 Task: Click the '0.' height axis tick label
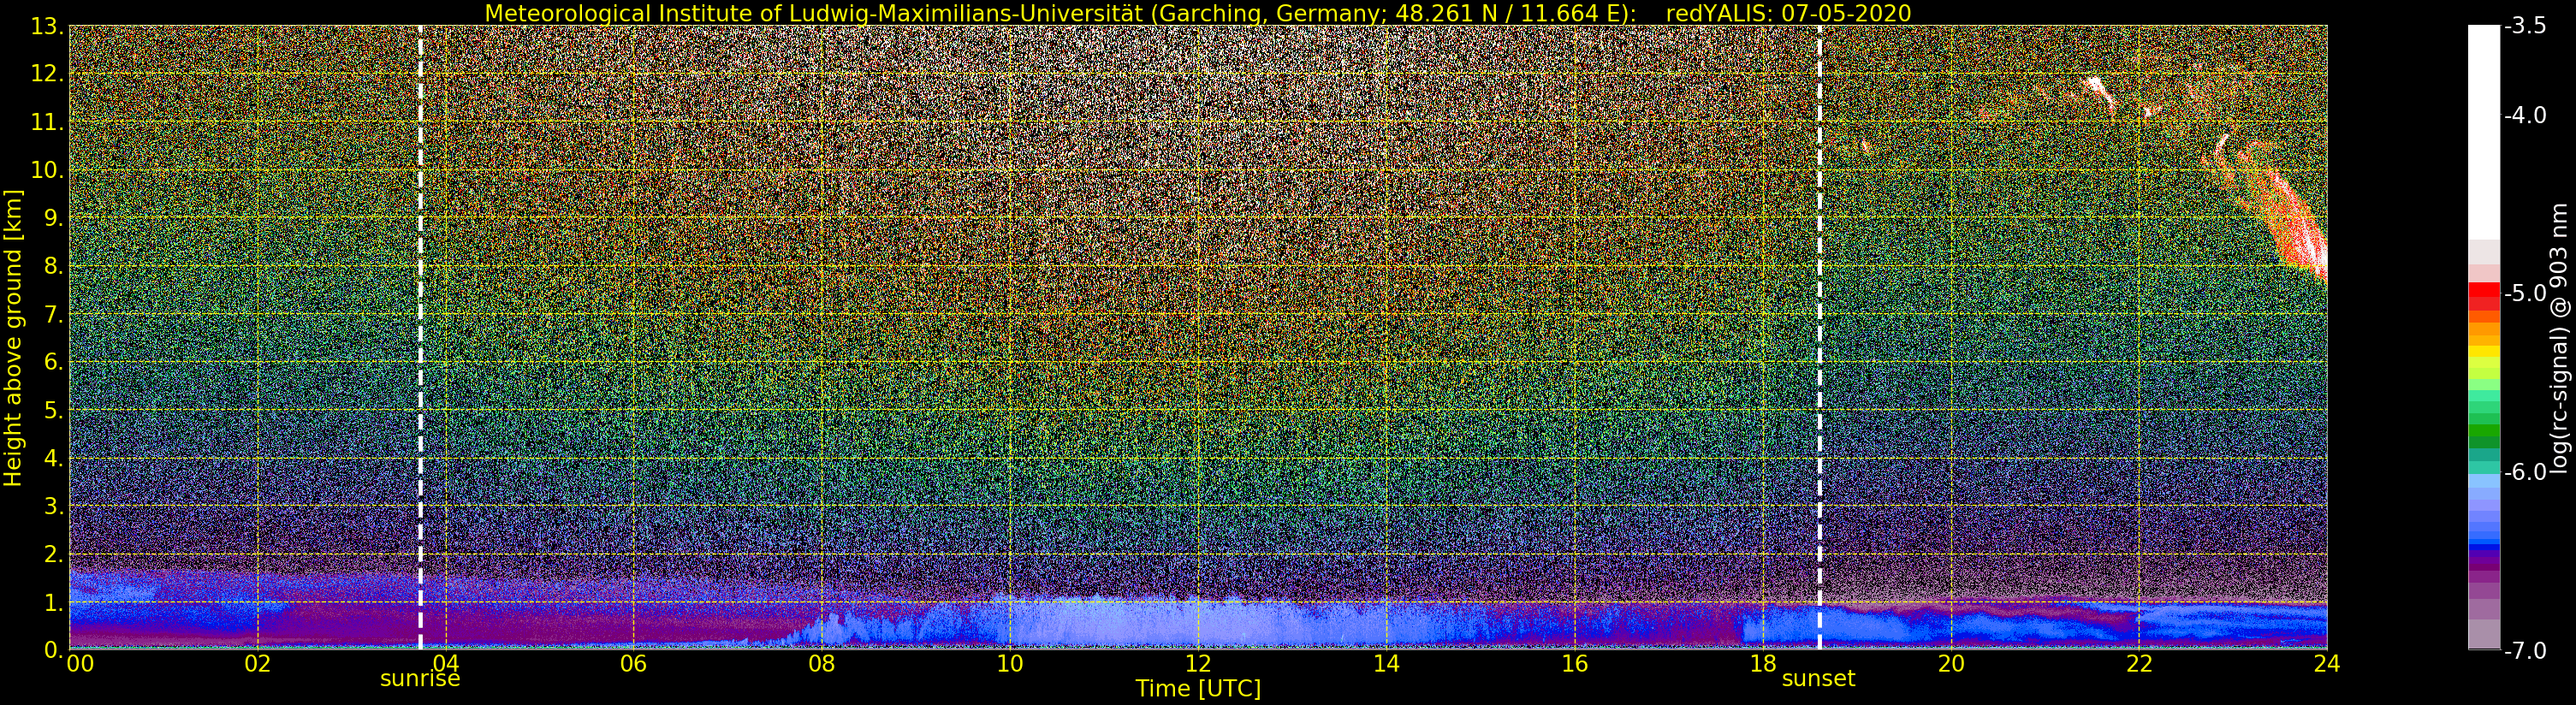click(54, 650)
